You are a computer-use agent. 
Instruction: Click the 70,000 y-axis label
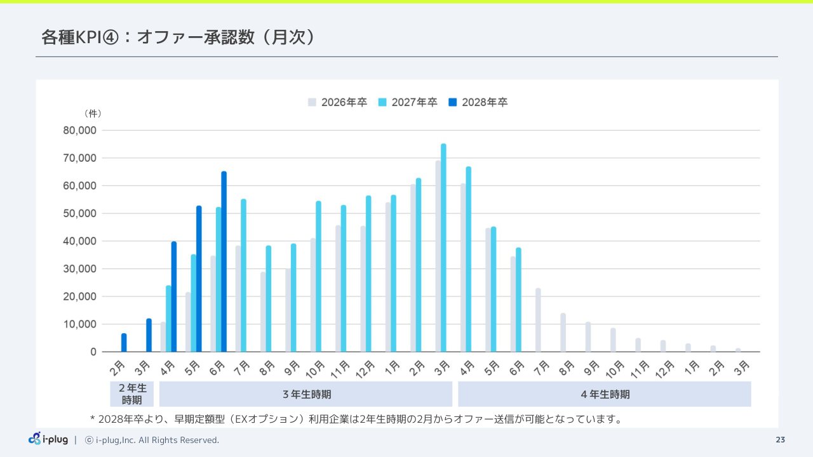80,158
